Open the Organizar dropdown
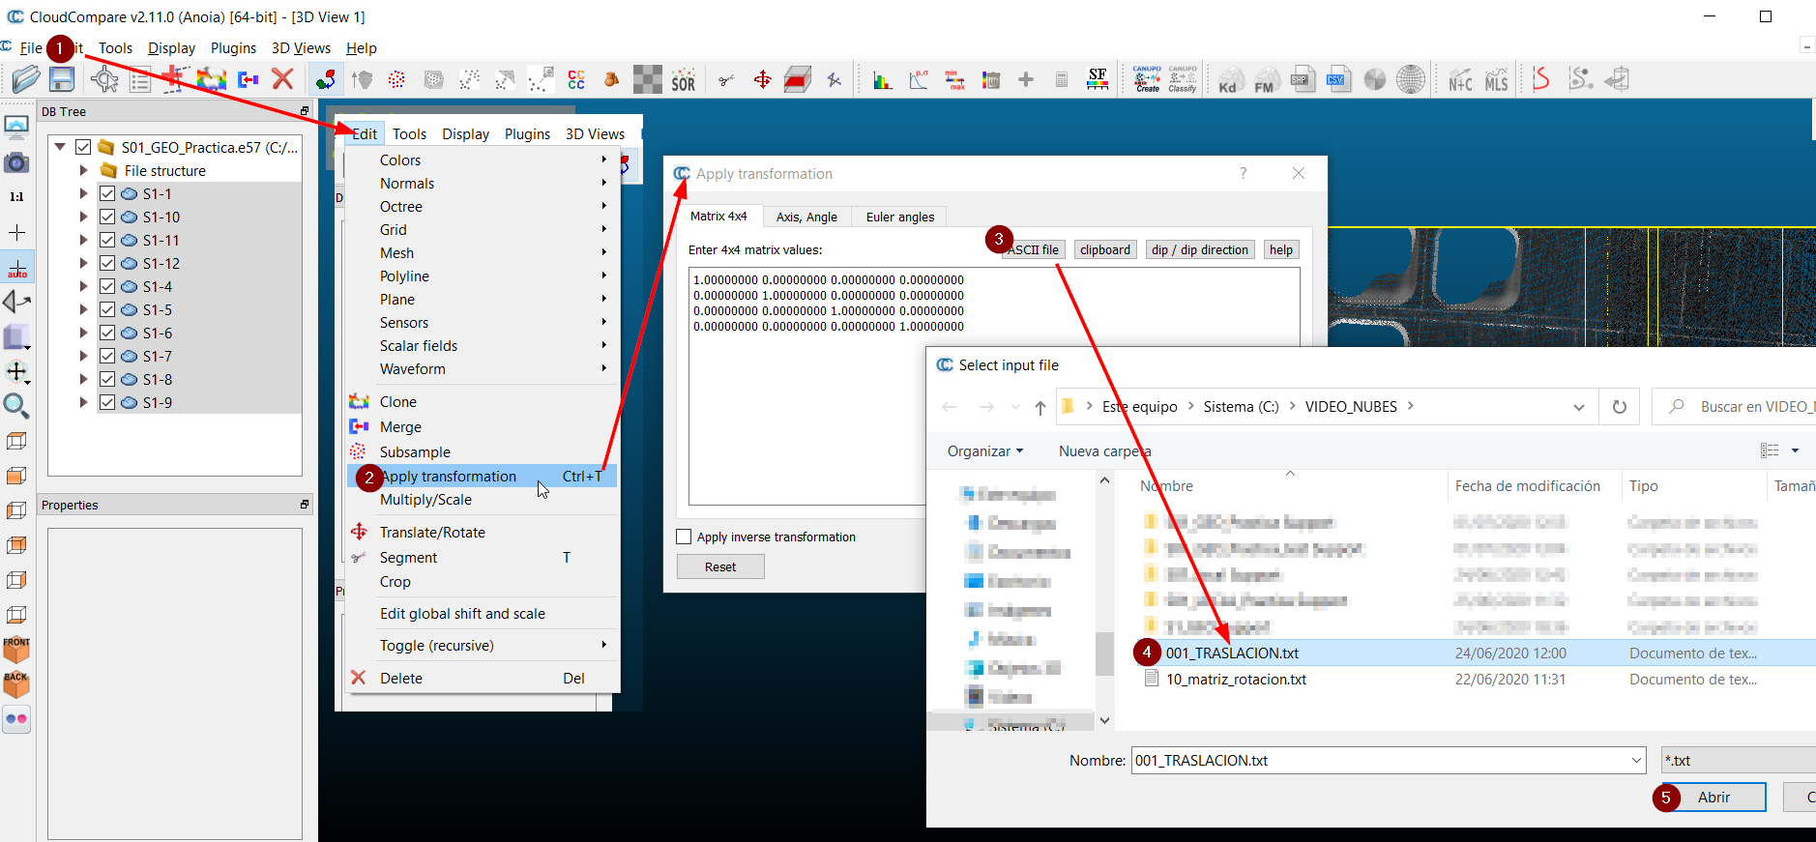Screen dimensions: 1816x842 click(x=985, y=451)
